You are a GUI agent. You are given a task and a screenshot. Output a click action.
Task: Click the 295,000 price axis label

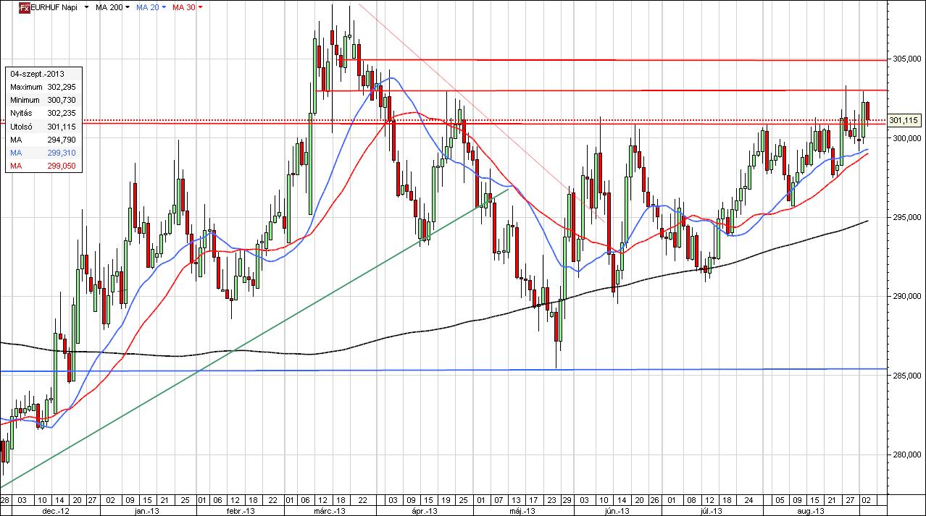point(906,217)
